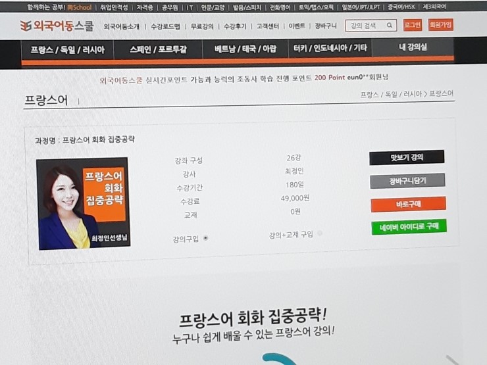Open the top bar 발음/스피치 link
487x365 pixels.
point(247,7)
